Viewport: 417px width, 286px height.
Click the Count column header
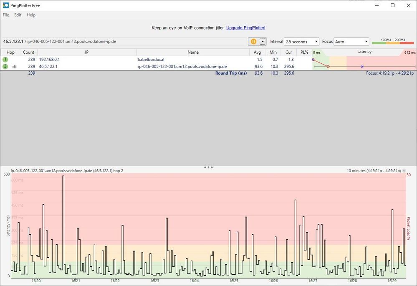[28, 52]
